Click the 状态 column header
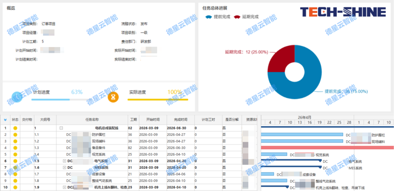 (15, 120)
